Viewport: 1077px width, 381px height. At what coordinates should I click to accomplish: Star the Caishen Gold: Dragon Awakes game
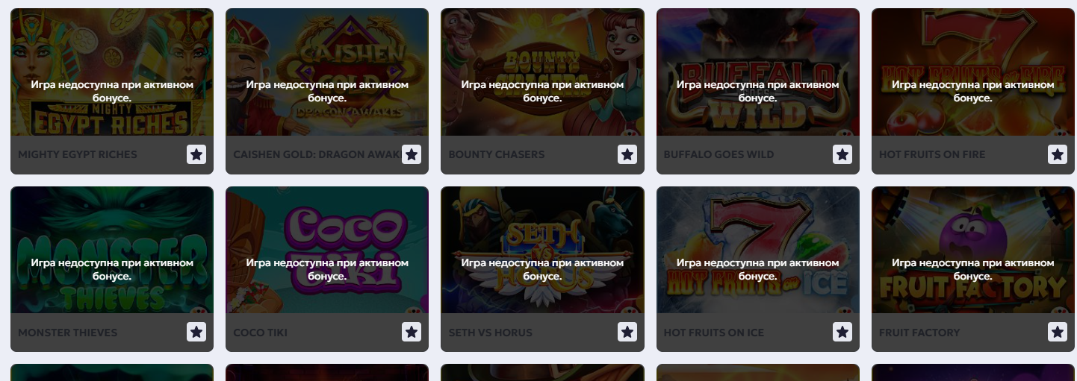click(412, 154)
